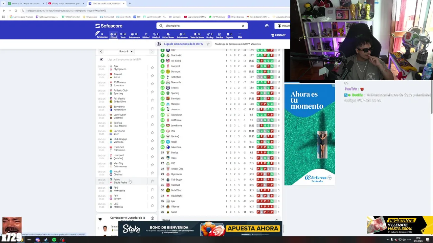Open Liverpool row in the standings
Image resolution: width=433 pixels, height=243 pixels.
[x=221, y=66]
